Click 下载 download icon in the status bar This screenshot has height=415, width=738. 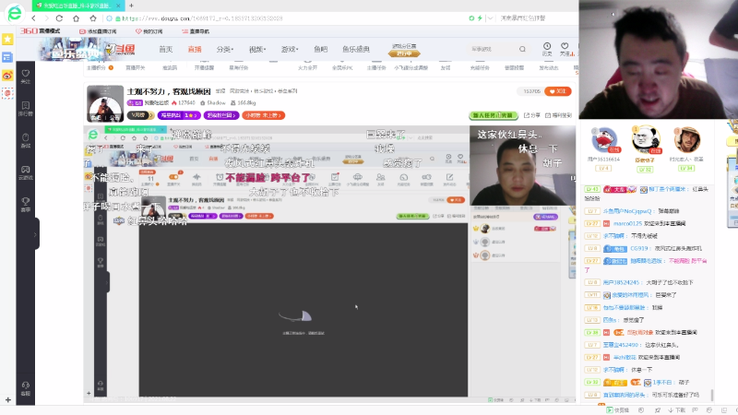677,410
